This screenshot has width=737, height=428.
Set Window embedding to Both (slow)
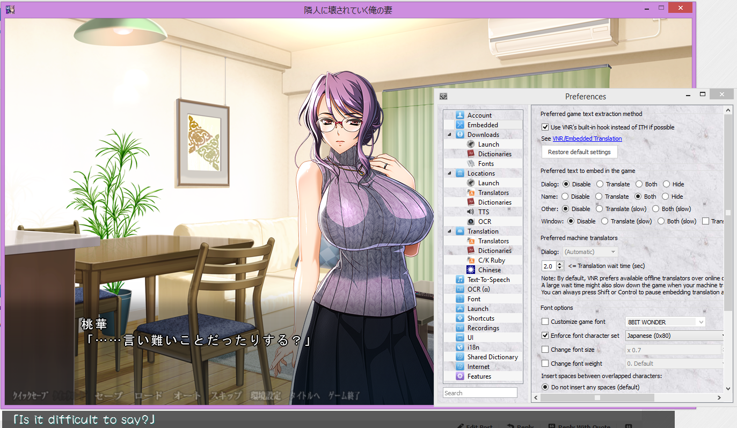click(661, 221)
